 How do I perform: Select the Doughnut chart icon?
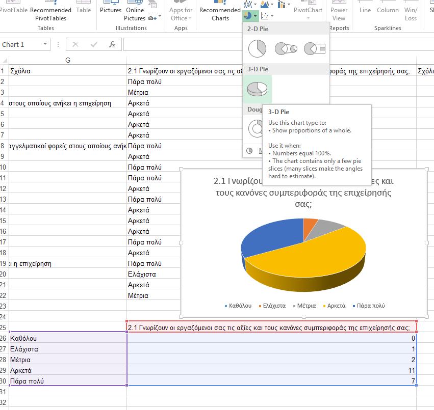click(255, 128)
